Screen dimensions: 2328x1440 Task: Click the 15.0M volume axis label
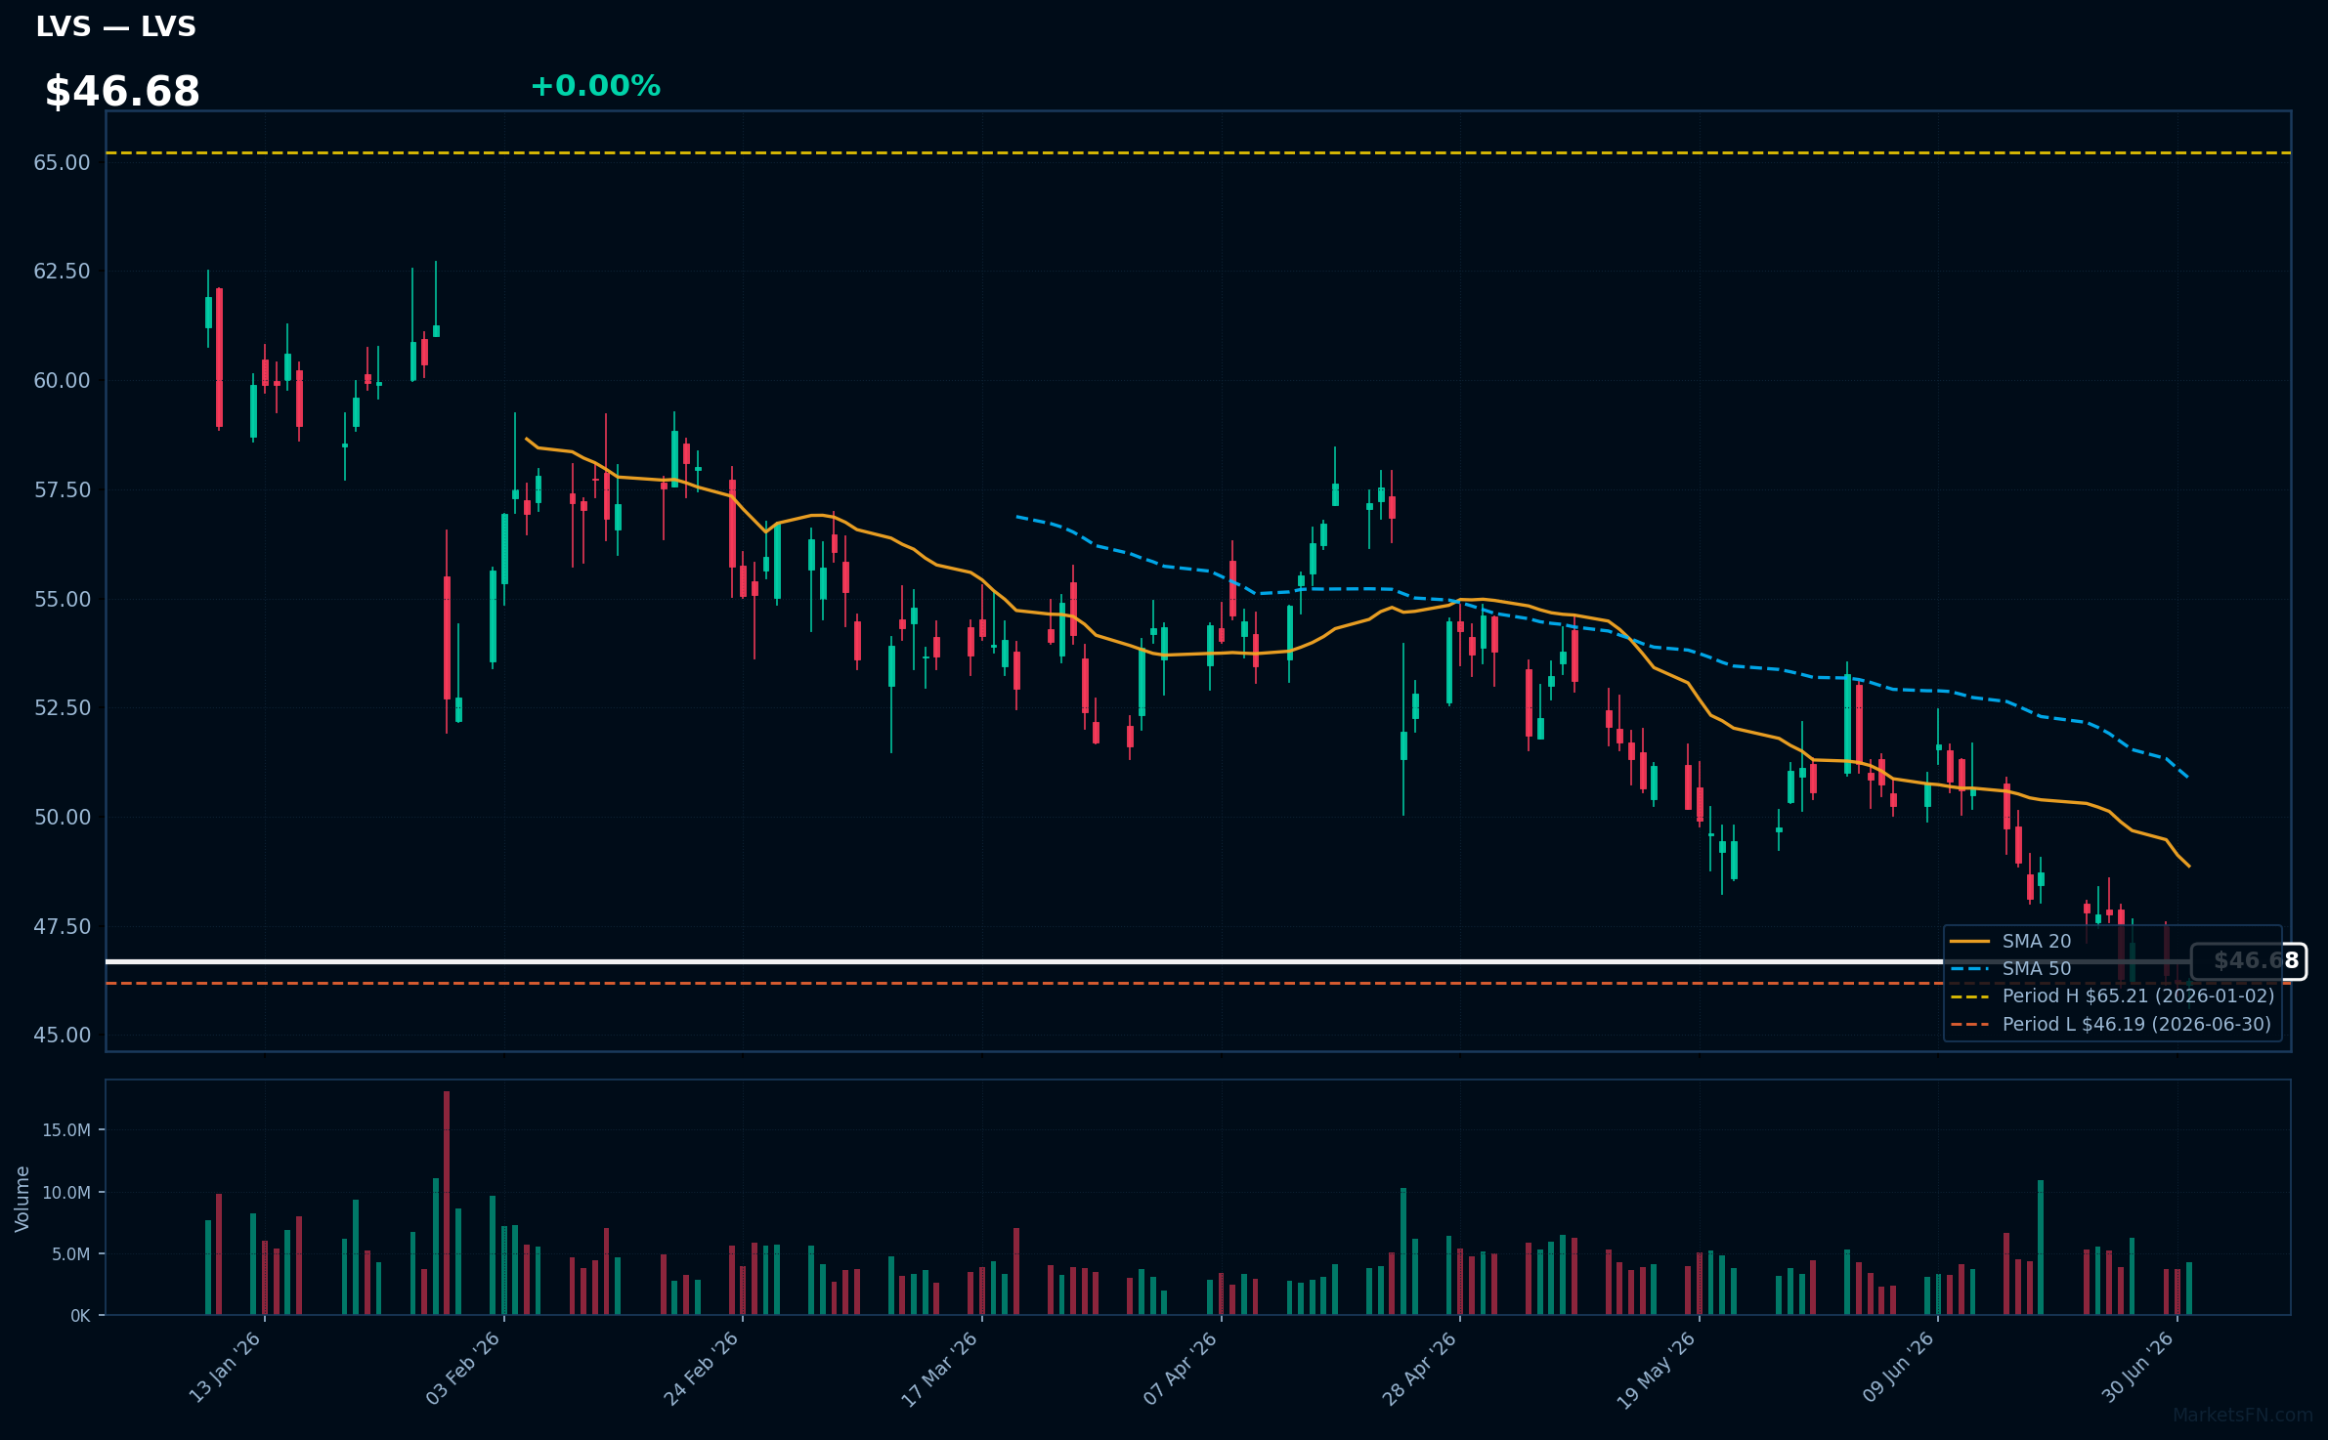[x=65, y=1130]
